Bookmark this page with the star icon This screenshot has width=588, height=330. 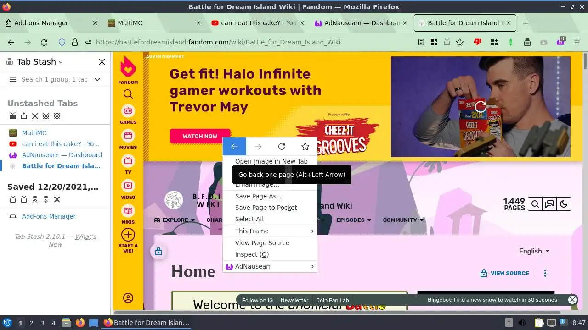tap(460, 42)
